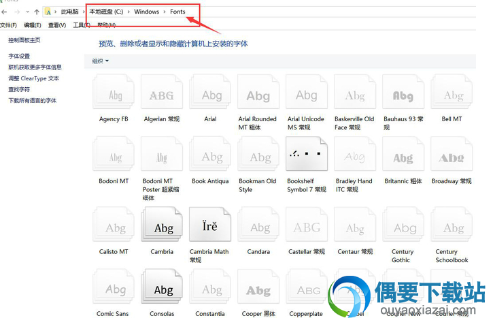Click Windows breadcrumb segment
The width and height of the screenshot is (493, 318).
(x=146, y=12)
